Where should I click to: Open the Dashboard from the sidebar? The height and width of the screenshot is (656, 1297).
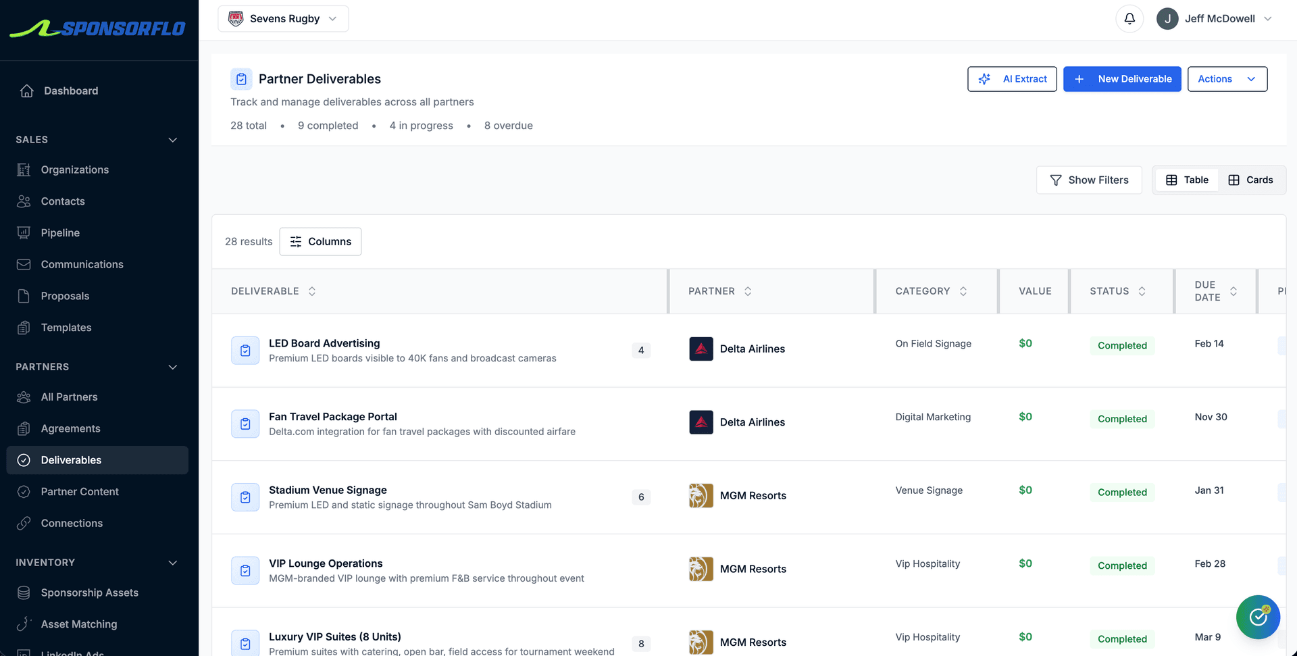click(71, 91)
